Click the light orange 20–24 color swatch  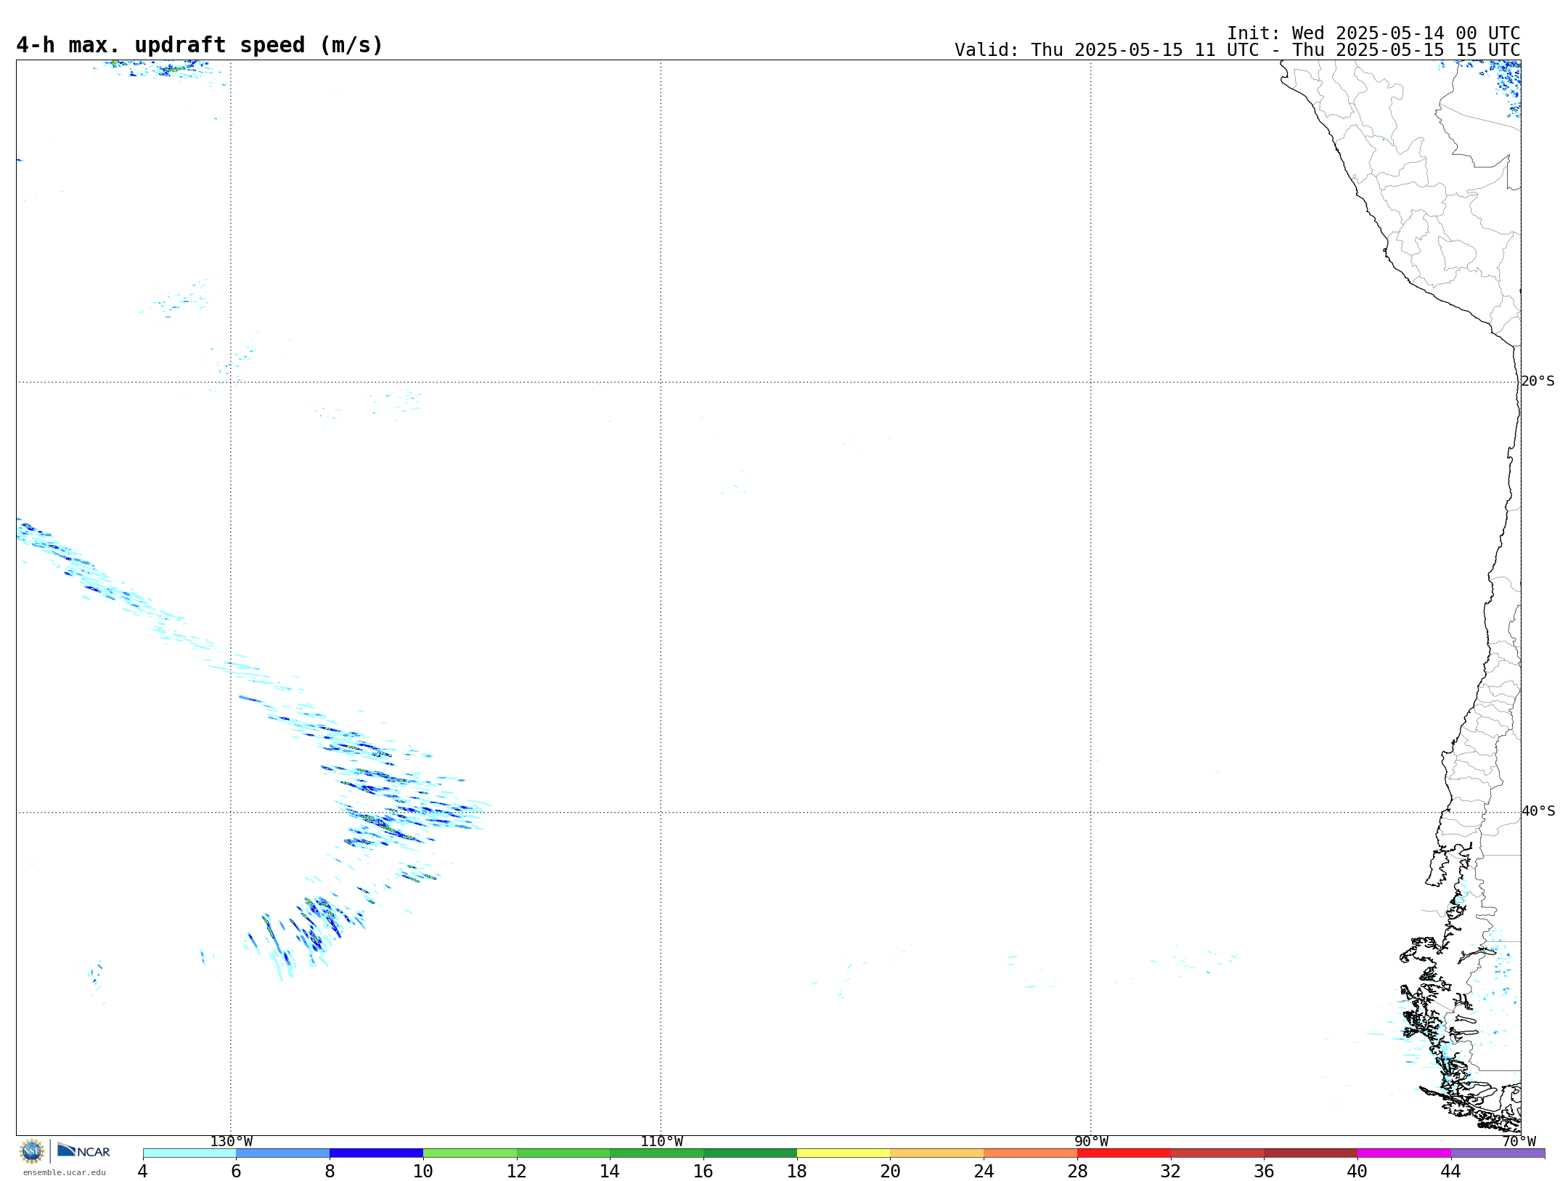click(x=937, y=1153)
